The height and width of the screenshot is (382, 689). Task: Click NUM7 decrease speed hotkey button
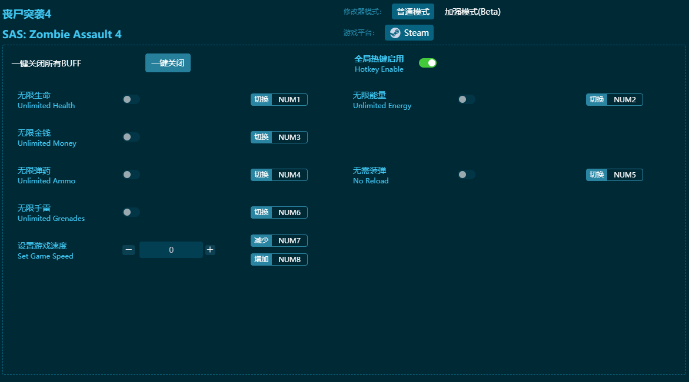tap(289, 241)
